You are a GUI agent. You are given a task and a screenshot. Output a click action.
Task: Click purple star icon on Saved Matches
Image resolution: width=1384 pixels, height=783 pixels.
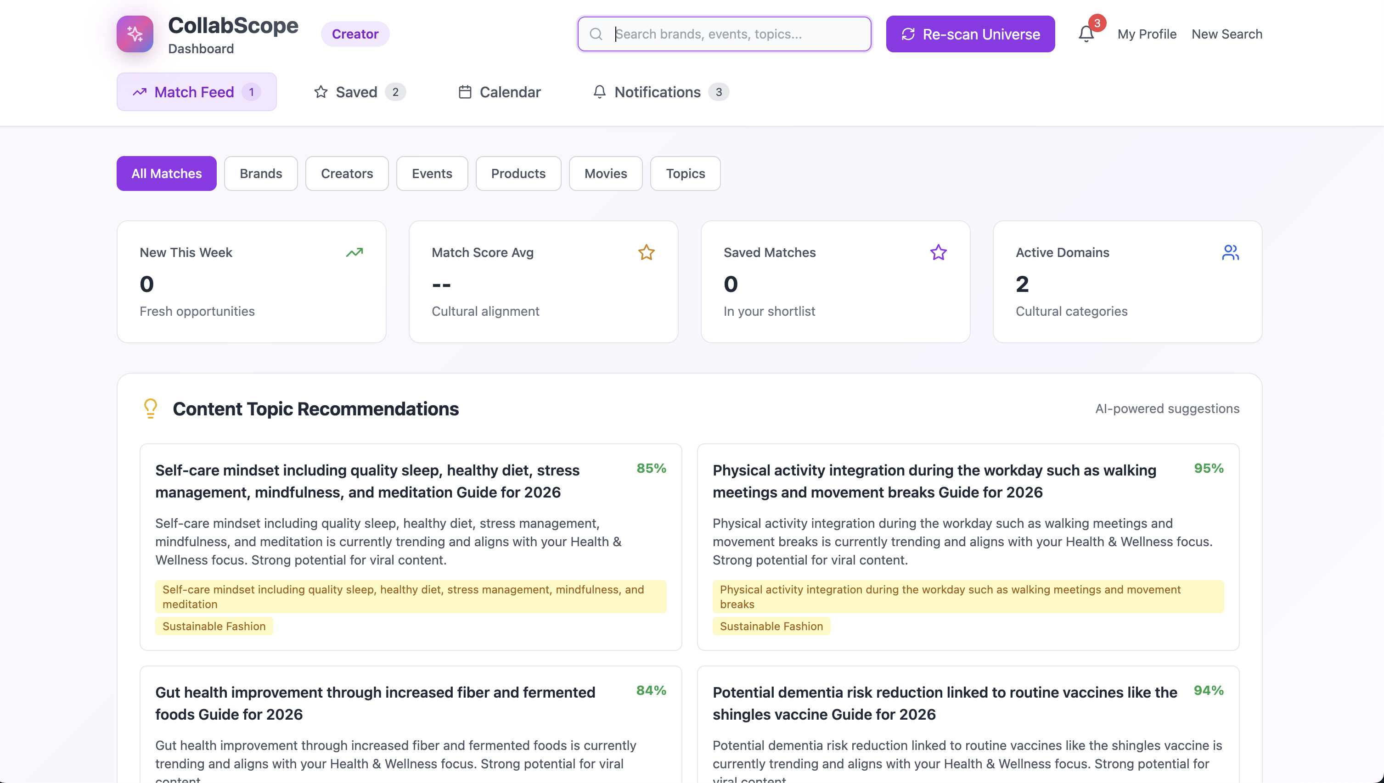click(x=938, y=252)
